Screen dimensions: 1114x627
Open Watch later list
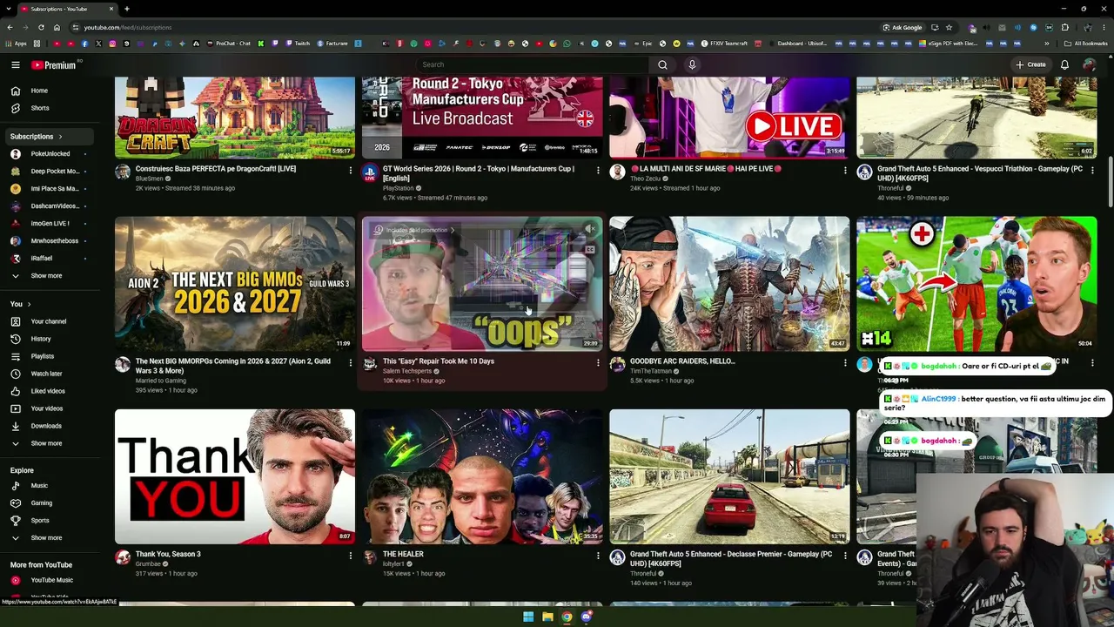tap(46, 374)
